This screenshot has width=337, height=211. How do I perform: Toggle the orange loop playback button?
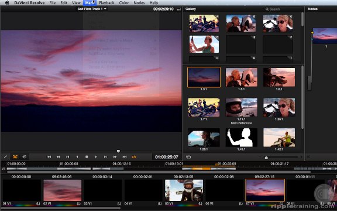click(x=134, y=156)
